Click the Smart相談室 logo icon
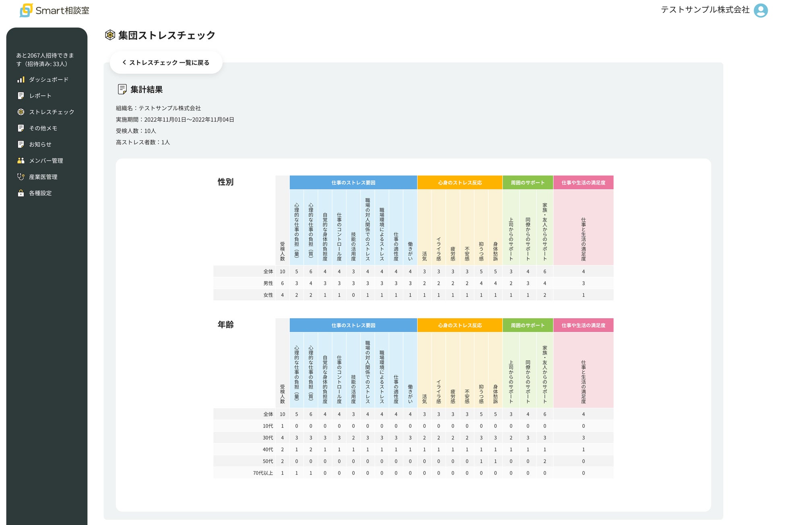 tap(26, 10)
